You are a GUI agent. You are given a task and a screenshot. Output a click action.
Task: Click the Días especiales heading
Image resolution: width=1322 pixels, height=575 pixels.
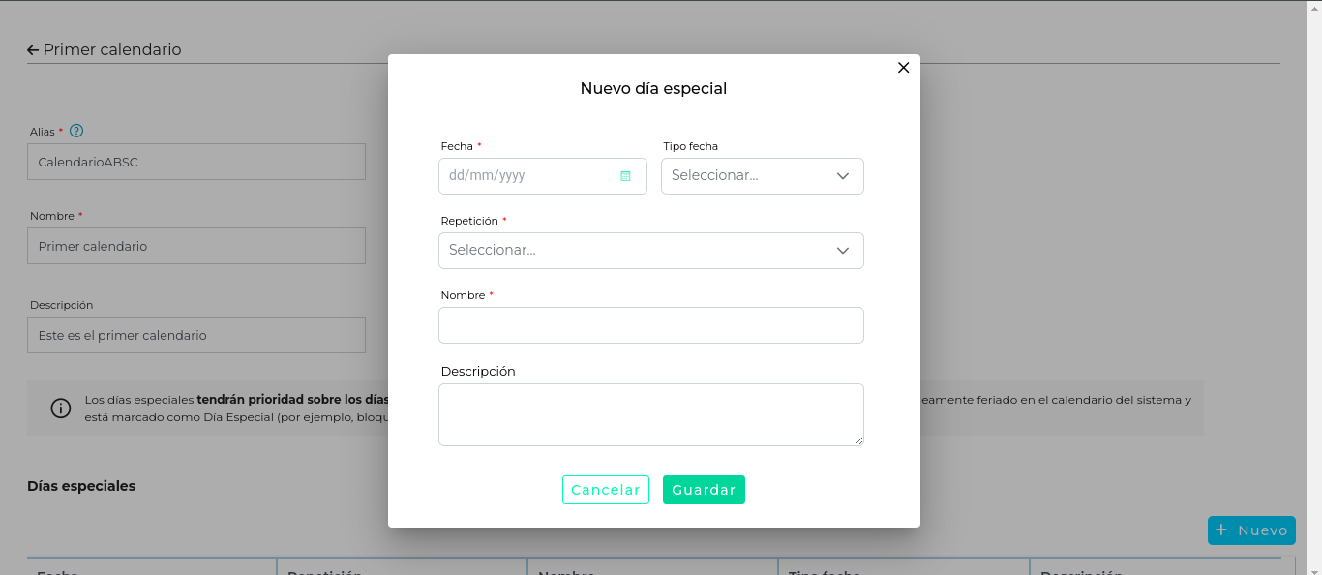(81, 486)
